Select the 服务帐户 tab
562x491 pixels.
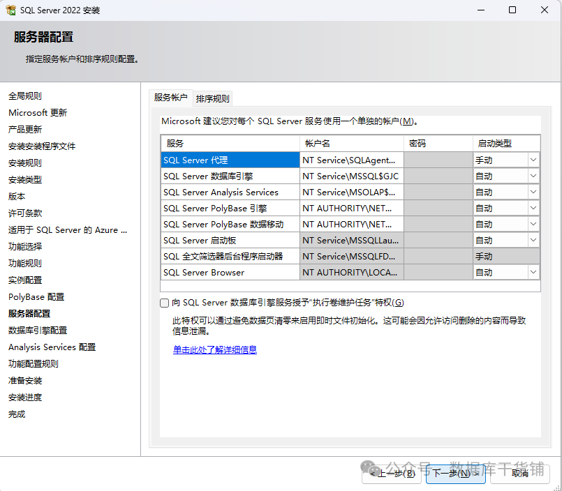click(x=170, y=98)
